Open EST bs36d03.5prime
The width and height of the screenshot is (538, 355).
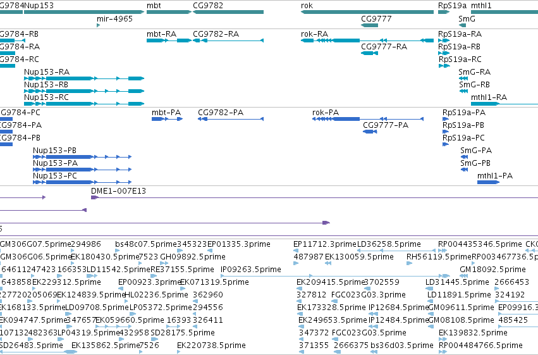click(x=402, y=346)
